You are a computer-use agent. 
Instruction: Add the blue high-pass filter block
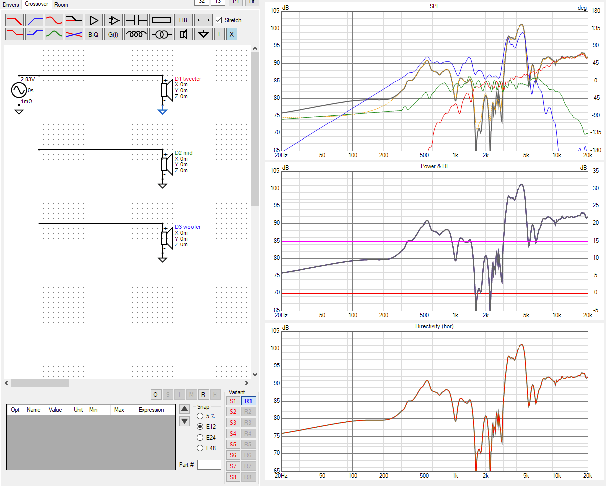pos(35,20)
